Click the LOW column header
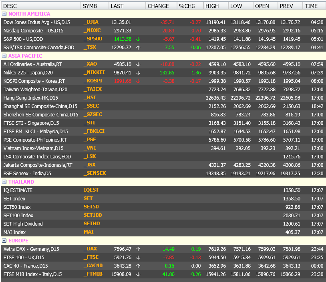 coord(241,6)
